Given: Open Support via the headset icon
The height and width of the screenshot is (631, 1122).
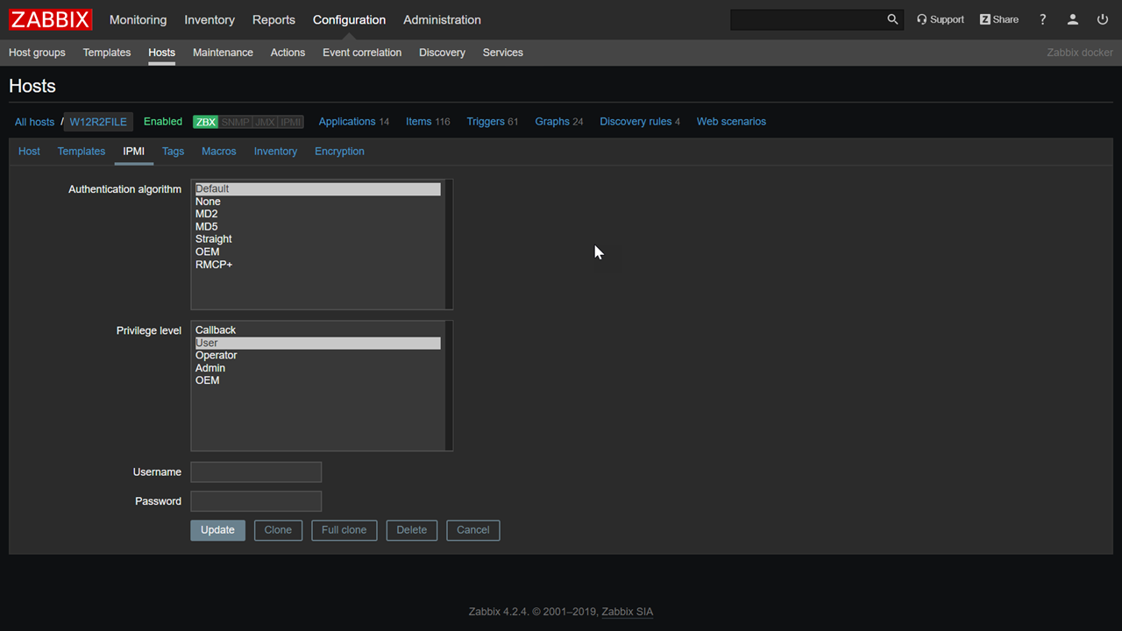Looking at the screenshot, I should pos(922,19).
